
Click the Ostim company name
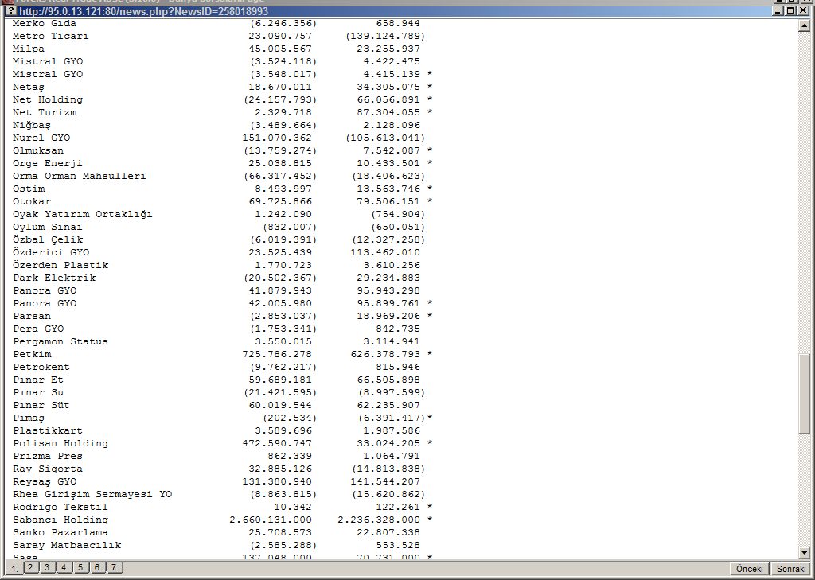[29, 189]
